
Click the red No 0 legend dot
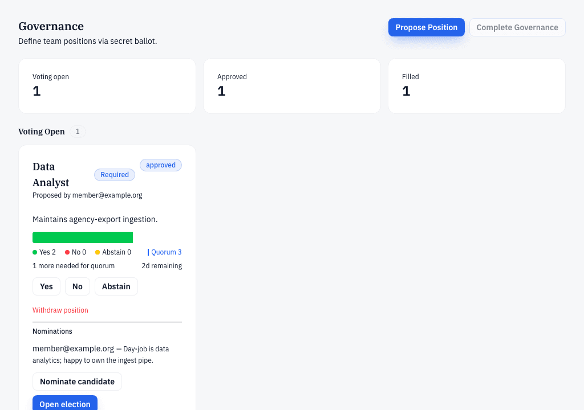coord(67,252)
